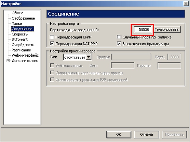Expand the Дополнительно tree node

[x=8, y=61]
